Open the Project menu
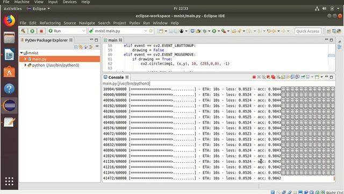The width and height of the screenshot is (344, 194). tap(119, 23)
